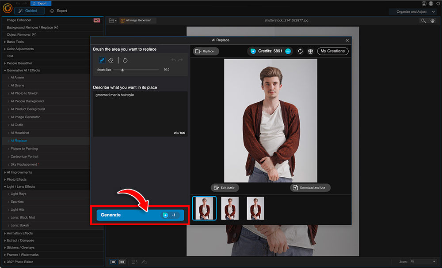Adjust the Brush Size slider handle
Screen dimensions: 442x268
coord(122,70)
